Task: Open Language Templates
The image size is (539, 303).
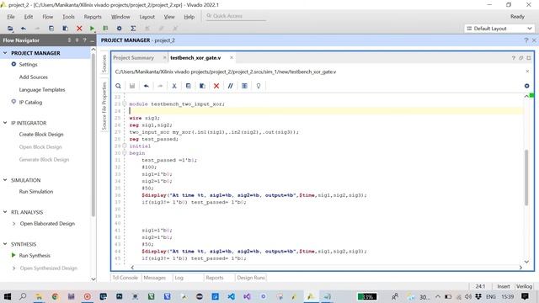Action: (42, 90)
